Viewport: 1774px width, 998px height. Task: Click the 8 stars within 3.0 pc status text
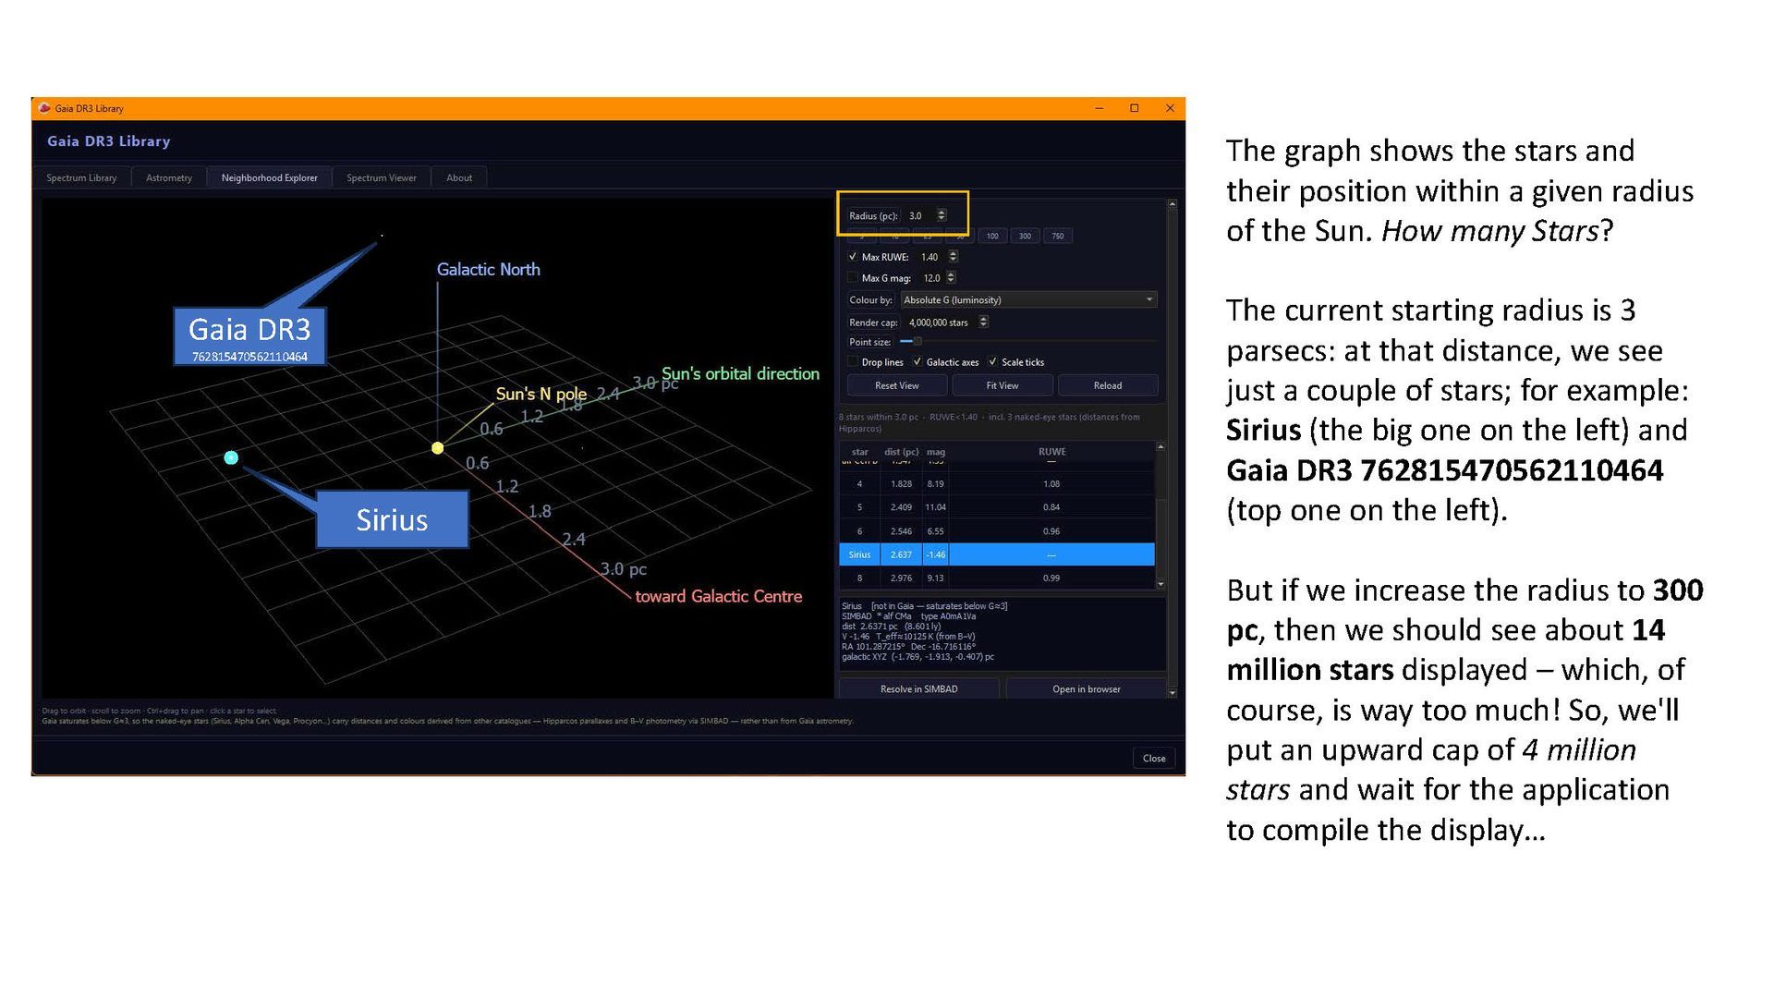pyautogui.click(x=990, y=422)
